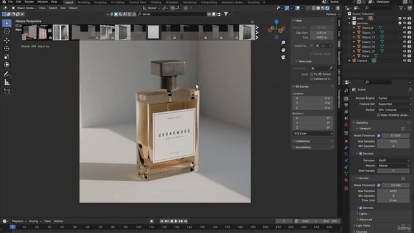Open the Options button in viewport header
Image resolution: width=414 pixels, height=233 pixels.
point(332,14)
